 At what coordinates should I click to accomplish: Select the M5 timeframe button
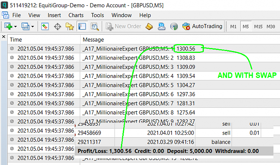pyautogui.click(x=246, y=26)
